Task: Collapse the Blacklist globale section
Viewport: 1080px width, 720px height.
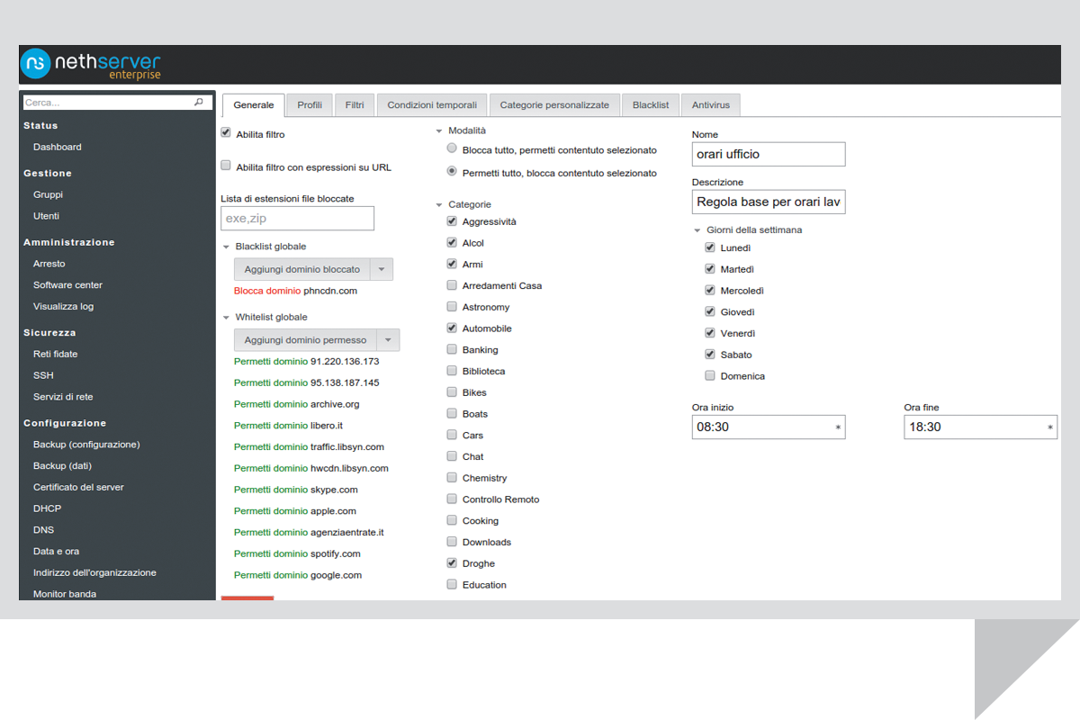Action: tap(226, 247)
